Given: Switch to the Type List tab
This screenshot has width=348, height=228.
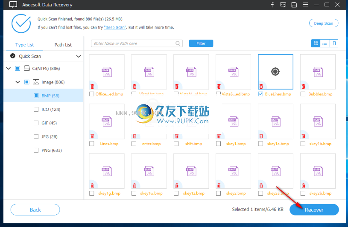Looking at the screenshot, I should pos(24,45).
